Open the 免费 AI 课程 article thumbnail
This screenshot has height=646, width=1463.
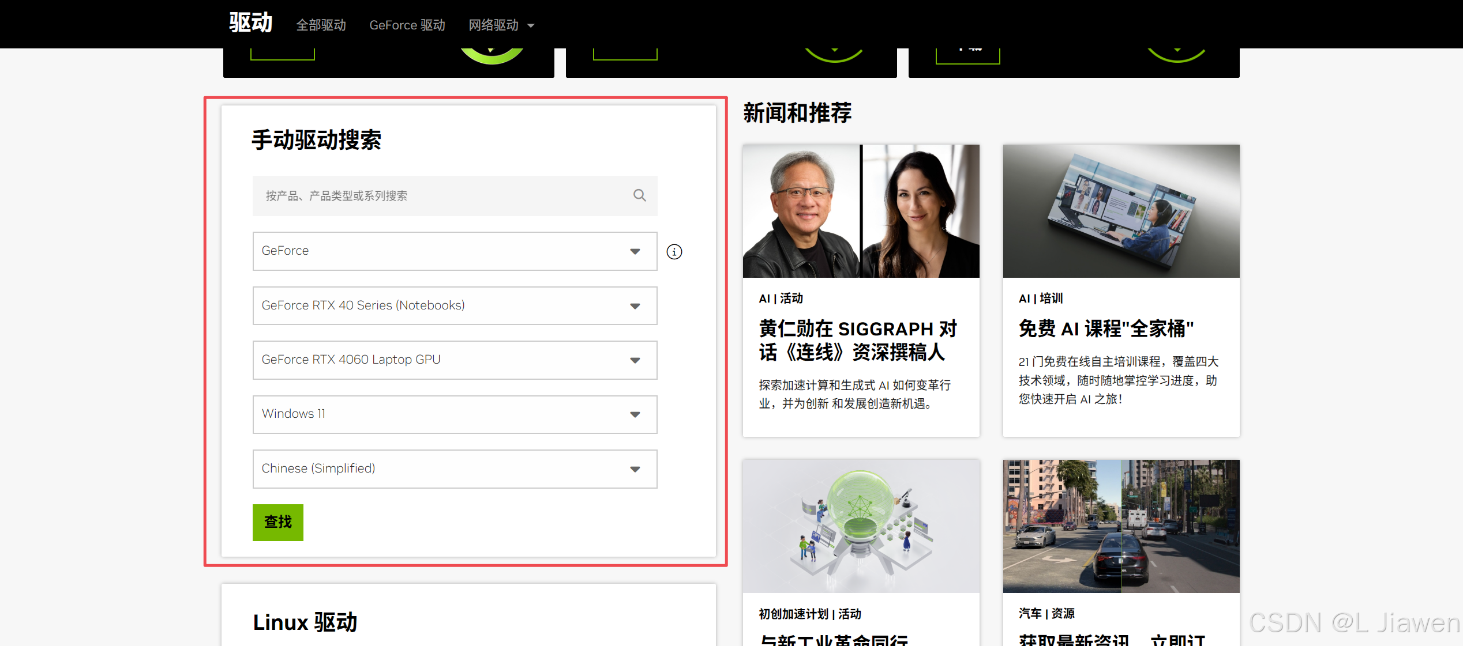click(x=1121, y=211)
